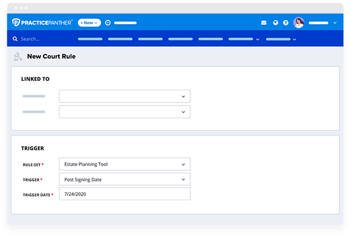351x237 pixels.
Task: Click the New Court Rule heading
Action: tap(51, 57)
